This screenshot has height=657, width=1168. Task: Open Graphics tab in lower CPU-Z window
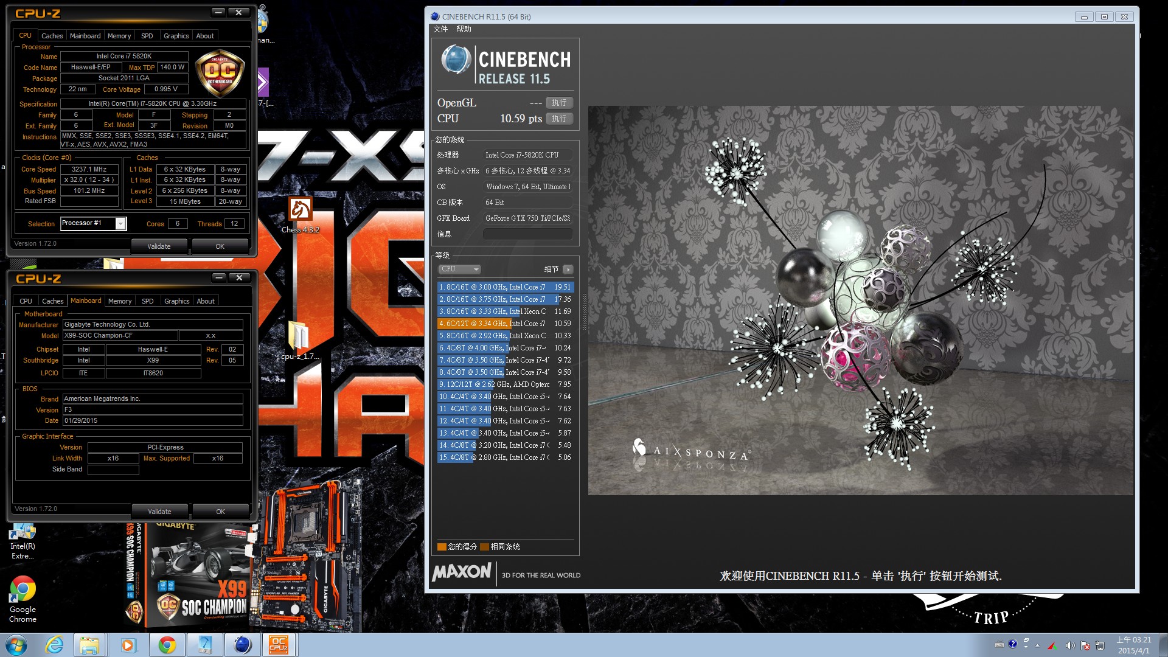[x=177, y=301]
